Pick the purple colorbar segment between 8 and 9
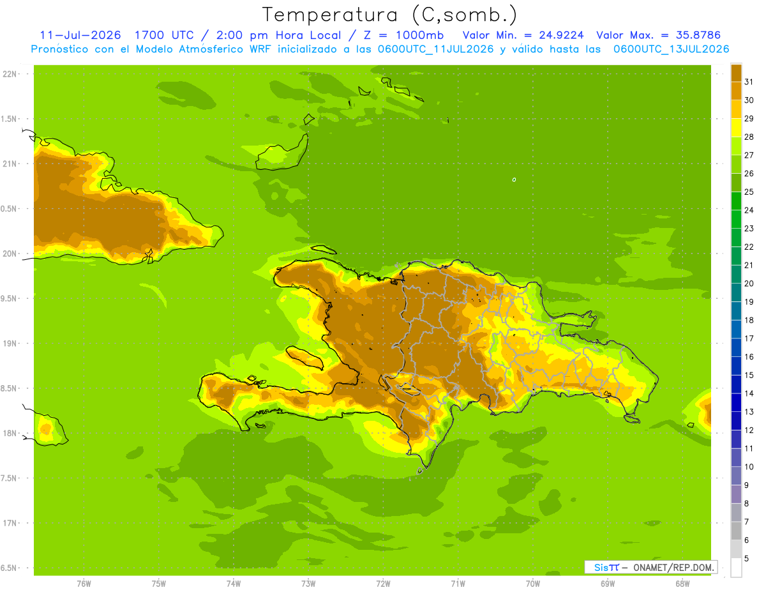The height and width of the screenshot is (592, 766). point(736,494)
